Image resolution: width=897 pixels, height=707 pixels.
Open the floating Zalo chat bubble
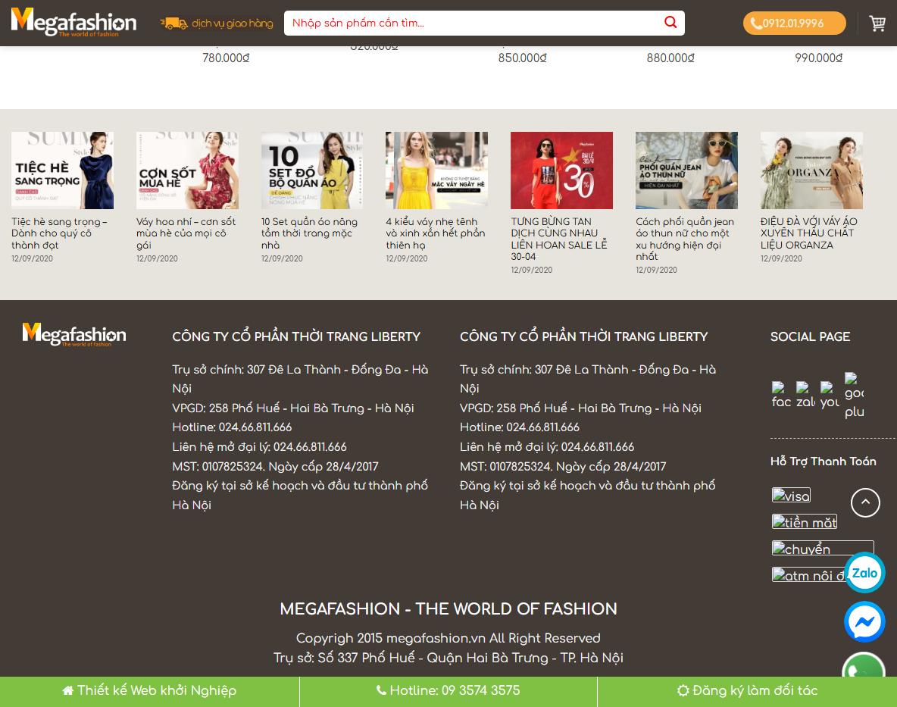864,574
